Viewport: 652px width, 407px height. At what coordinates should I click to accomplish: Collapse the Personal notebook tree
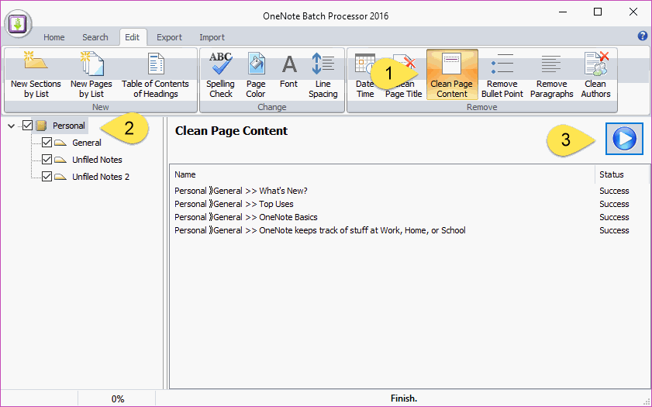pyautogui.click(x=11, y=126)
